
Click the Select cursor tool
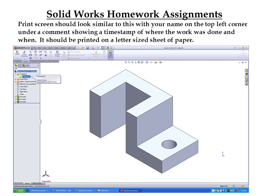(x=103, y=48)
